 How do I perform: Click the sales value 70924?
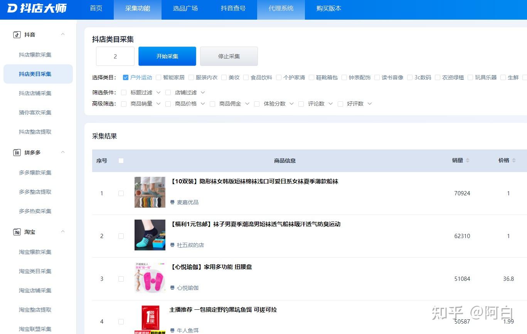(462, 193)
